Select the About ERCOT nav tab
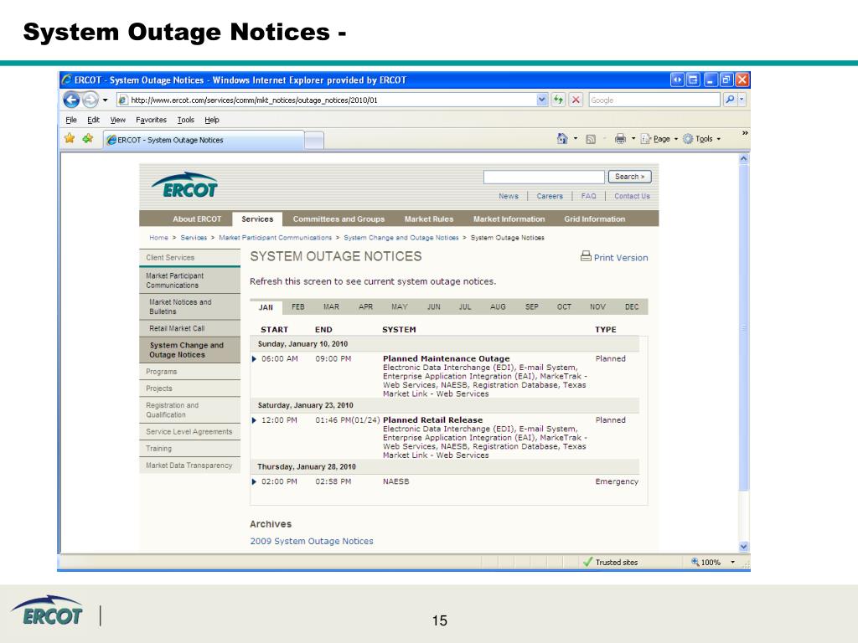858x643 pixels. point(197,219)
